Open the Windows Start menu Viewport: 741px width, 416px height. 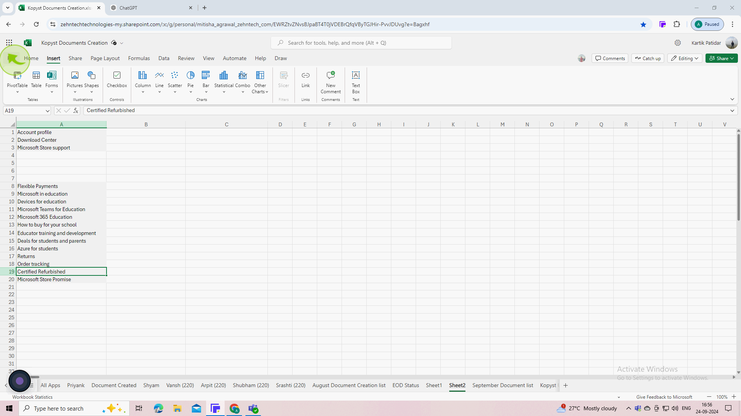pyautogui.click(x=9, y=408)
